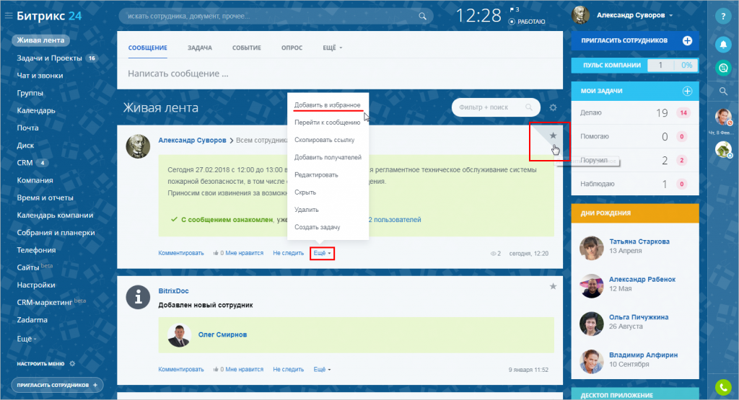This screenshot has height=400, width=739.
Task: Click the Фильтр + поиск field
Action: click(496, 107)
